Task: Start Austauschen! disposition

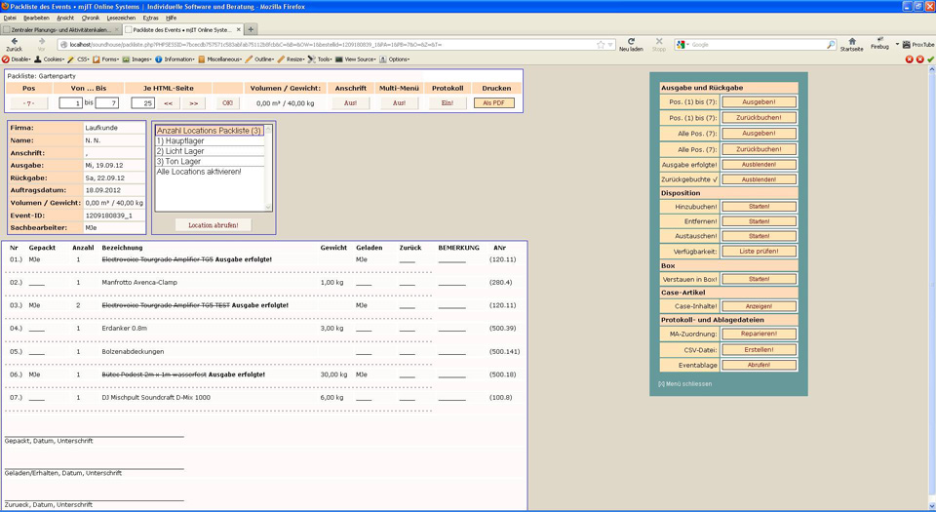Action: [x=759, y=236]
